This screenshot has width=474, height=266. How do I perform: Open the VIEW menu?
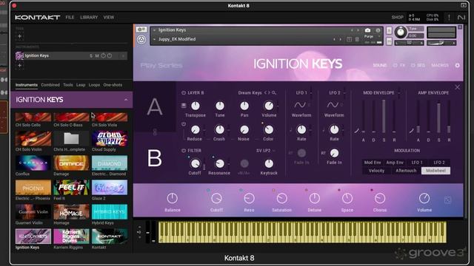(x=109, y=18)
